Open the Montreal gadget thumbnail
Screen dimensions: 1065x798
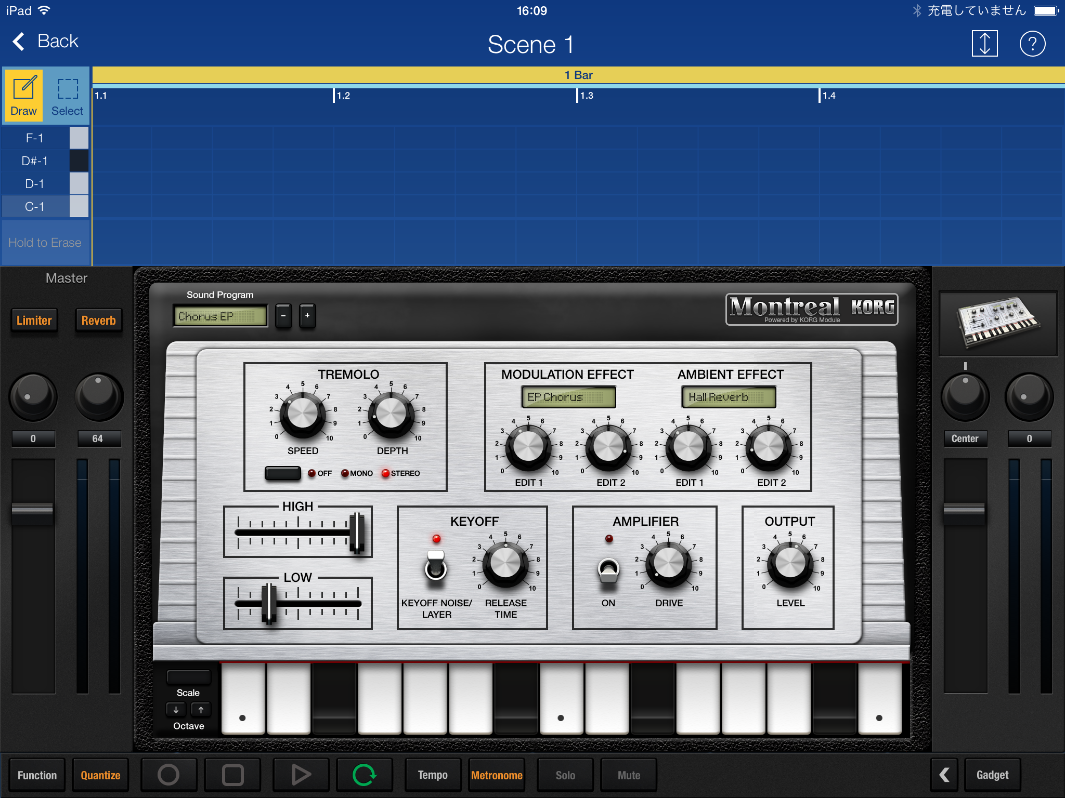tap(998, 323)
